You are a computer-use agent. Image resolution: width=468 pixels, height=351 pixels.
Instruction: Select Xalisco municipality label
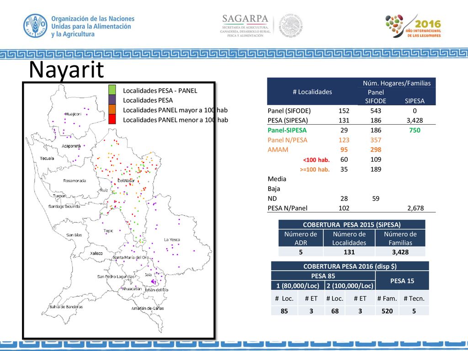96,253
